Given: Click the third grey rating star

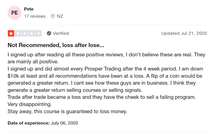Looking at the screenshot, I should (x=25, y=33).
